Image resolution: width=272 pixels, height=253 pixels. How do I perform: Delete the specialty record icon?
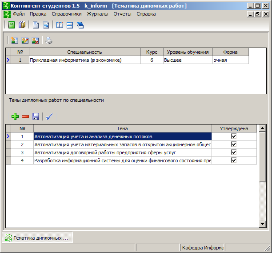(35, 40)
